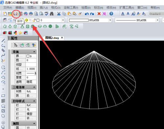Select the 3D sphere tool

point(32,26)
